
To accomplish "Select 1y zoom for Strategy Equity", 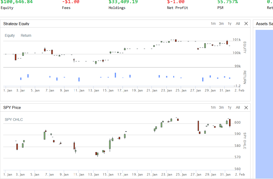I will [230, 24].
